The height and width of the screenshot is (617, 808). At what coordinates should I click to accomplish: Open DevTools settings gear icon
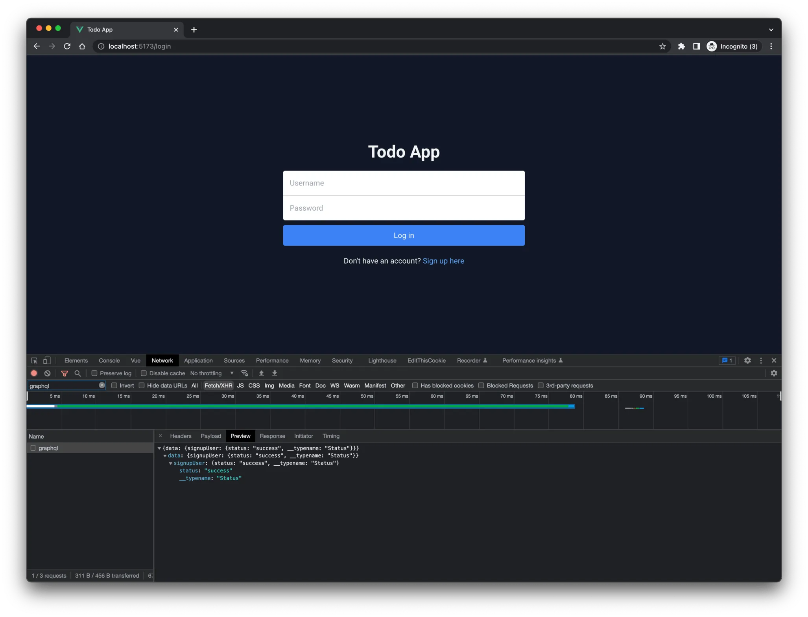[x=747, y=360]
